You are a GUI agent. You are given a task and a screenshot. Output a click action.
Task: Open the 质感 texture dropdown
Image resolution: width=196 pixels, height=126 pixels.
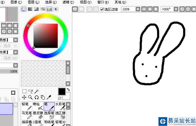tap(15, 40)
